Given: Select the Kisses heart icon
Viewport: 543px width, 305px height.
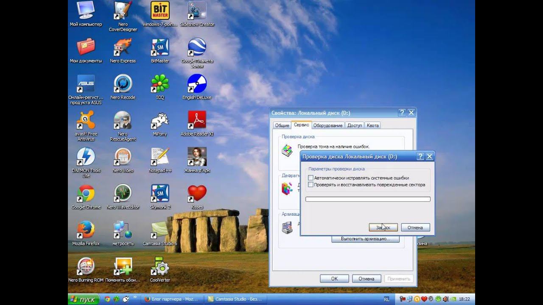Looking at the screenshot, I should tap(197, 196).
